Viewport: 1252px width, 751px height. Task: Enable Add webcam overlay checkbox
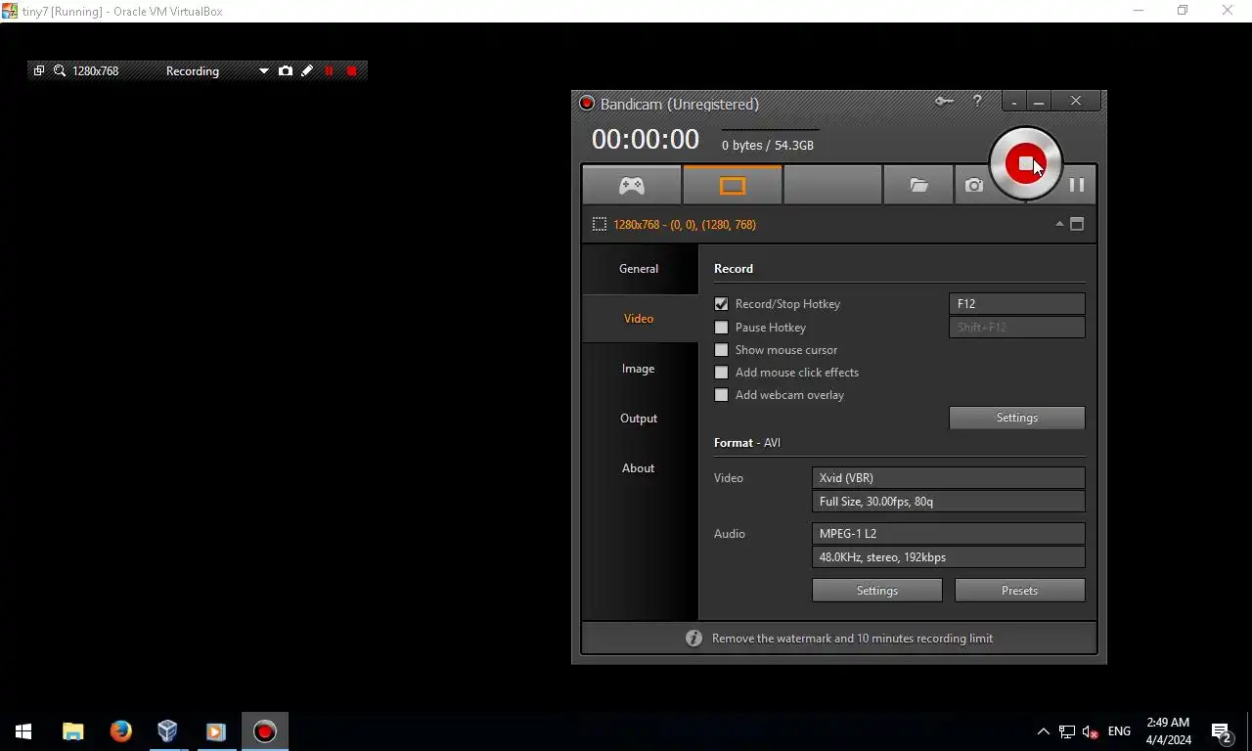point(722,395)
